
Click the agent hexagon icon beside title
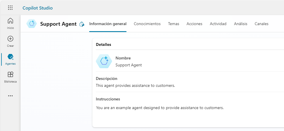coord(32,24)
